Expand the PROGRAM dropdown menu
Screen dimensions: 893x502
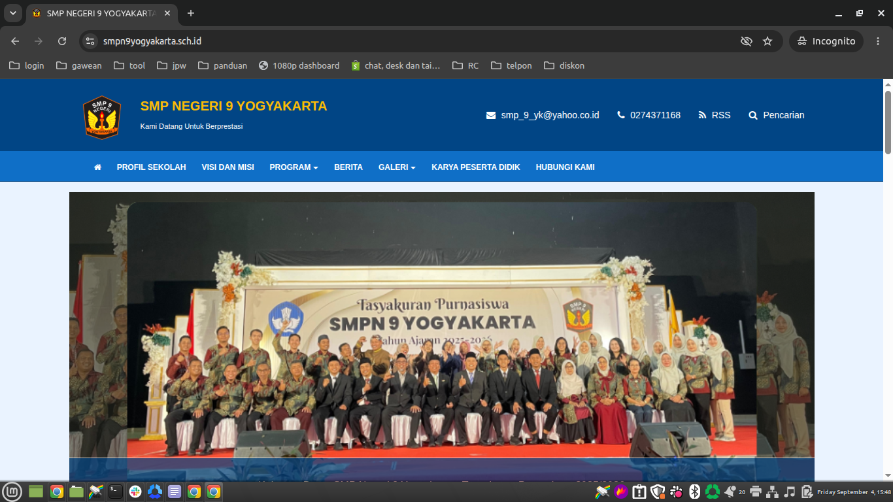click(294, 167)
